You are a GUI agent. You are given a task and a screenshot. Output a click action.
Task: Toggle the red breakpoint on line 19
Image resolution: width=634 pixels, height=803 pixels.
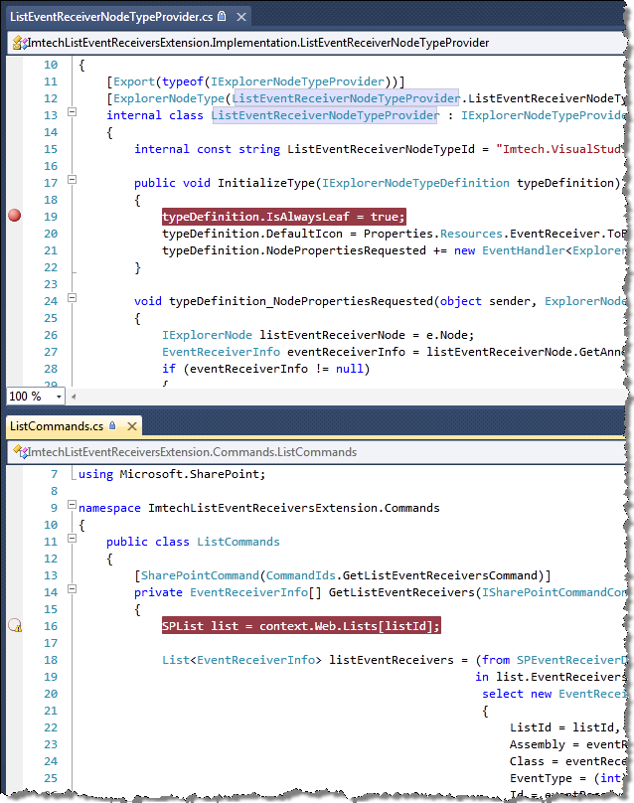(x=15, y=216)
